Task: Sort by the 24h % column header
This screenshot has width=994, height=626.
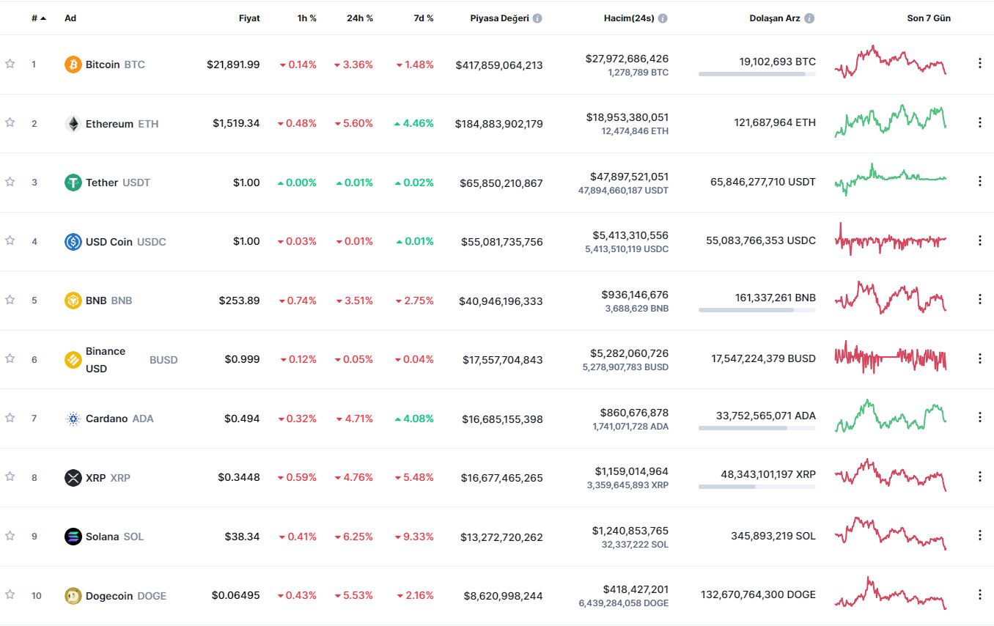Action: (x=359, y=18)
